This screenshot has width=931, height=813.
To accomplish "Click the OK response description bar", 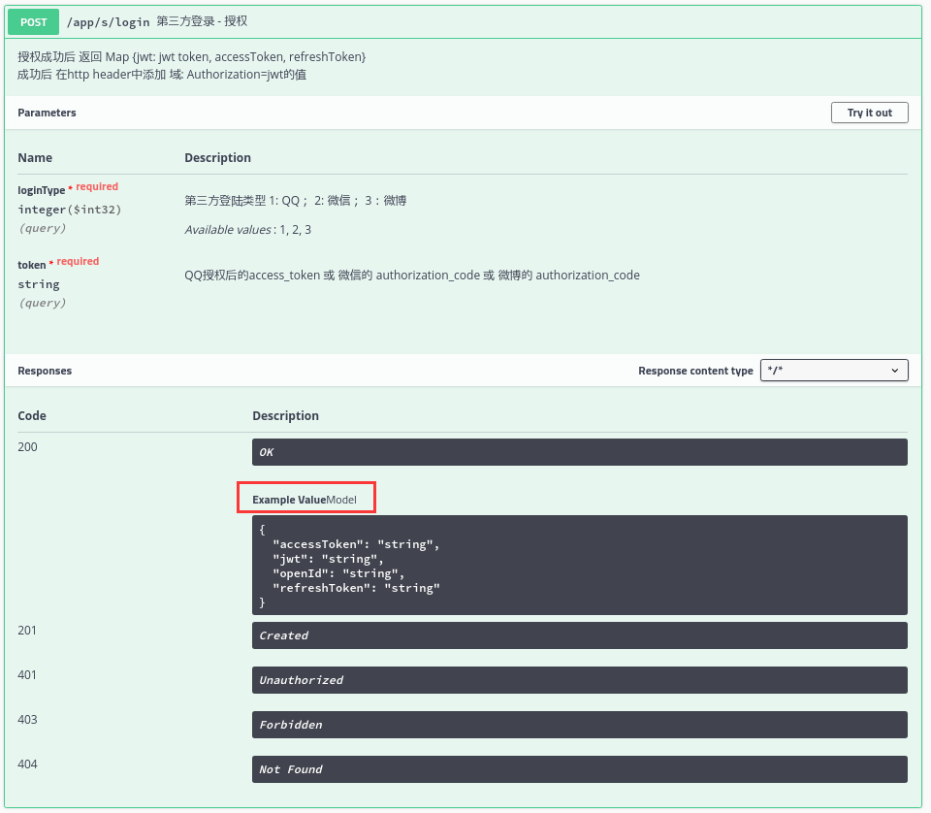I will tap(579, 452).
